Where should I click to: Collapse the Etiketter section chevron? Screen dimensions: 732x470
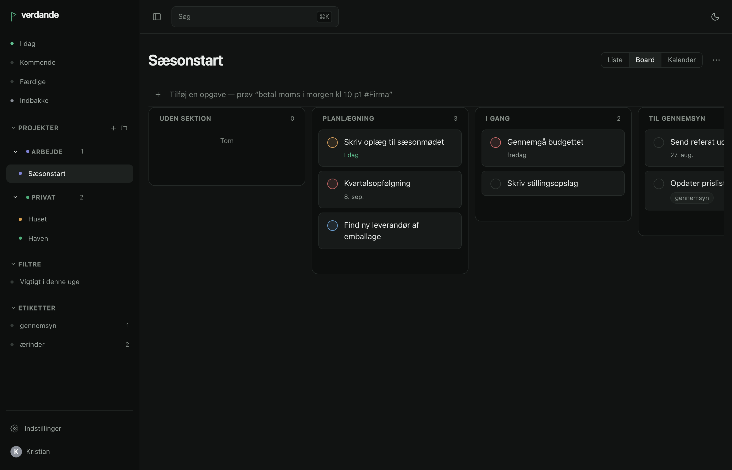[13, 308]
